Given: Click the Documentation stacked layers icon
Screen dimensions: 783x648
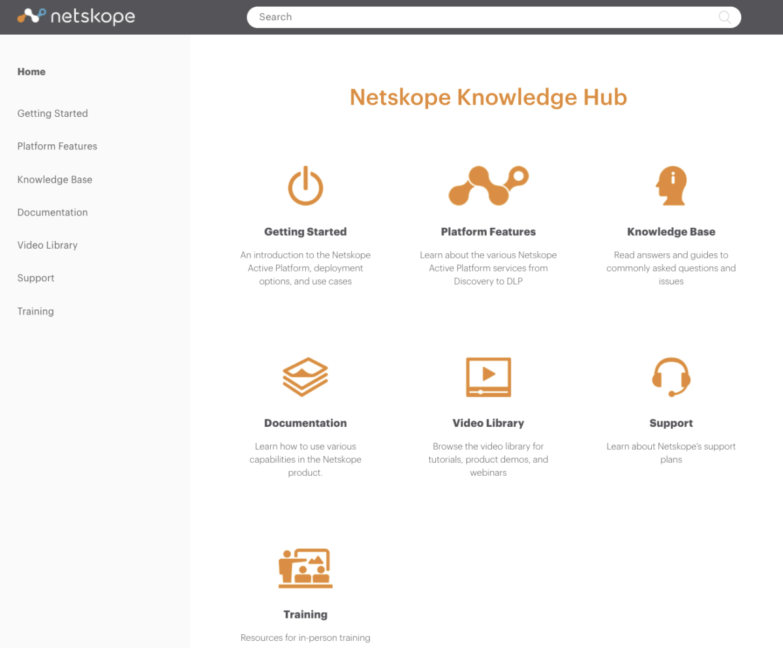Looking at the screenshot, I should [x=305, y=377].
